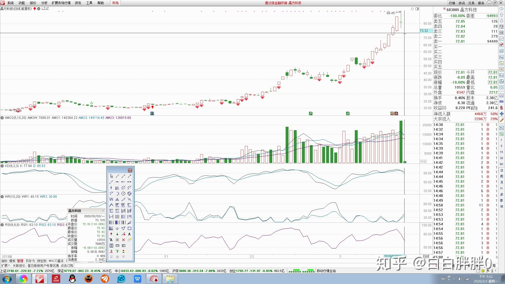Select the 123 price label tool
The image size is (505, 284).
[x=117, y=188]
